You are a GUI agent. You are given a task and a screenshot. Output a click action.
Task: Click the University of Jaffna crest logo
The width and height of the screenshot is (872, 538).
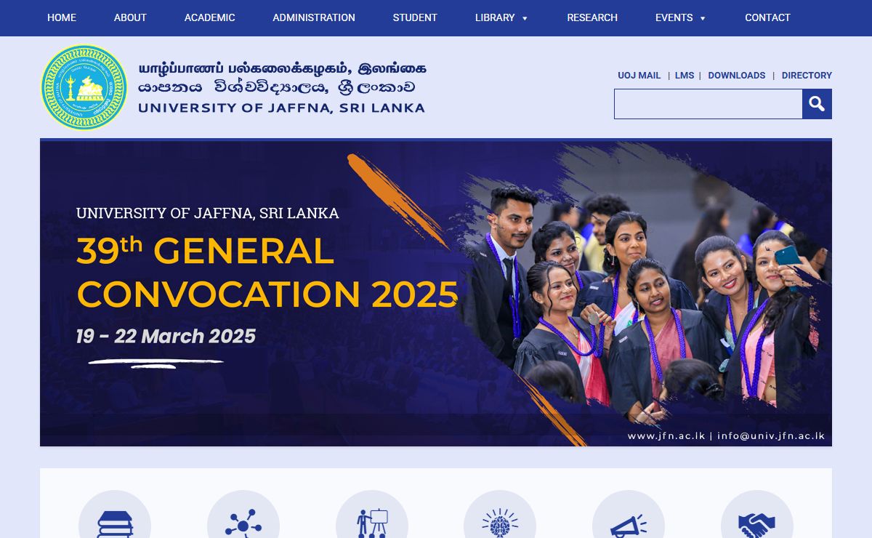[x=84, y=87]
